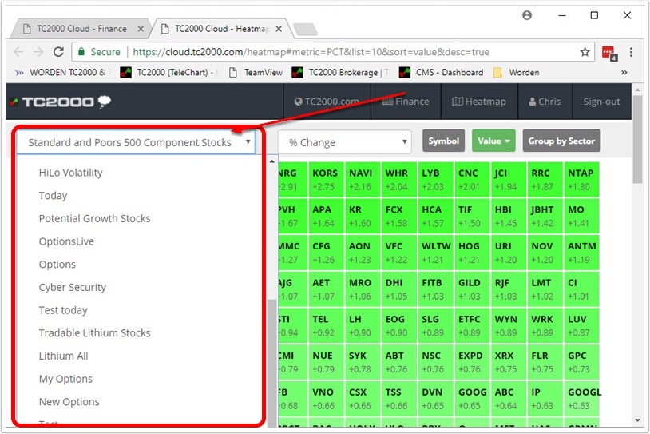Open CMS - Dashboard bookmark
This screenshot has width=650, height=434.
pos(441,72)
